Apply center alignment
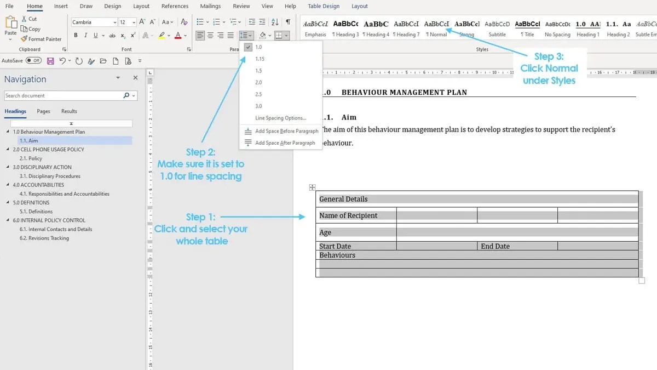The width and height of the screenshot is (657, 370). (x=211, y=35)
